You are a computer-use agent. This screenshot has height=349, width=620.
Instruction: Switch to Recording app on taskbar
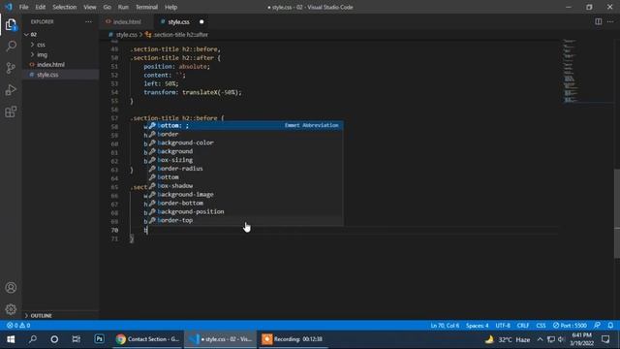tap(294, 339)
